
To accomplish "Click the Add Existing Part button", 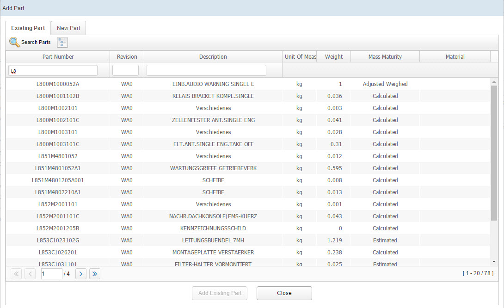I will pyautogui.click(x=220, y=293).
